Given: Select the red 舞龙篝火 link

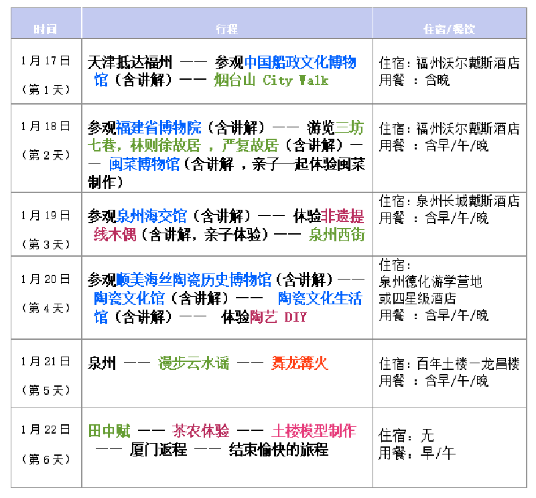Looking at the screenshot, I should pyautogui.click(x=299, y=363).
